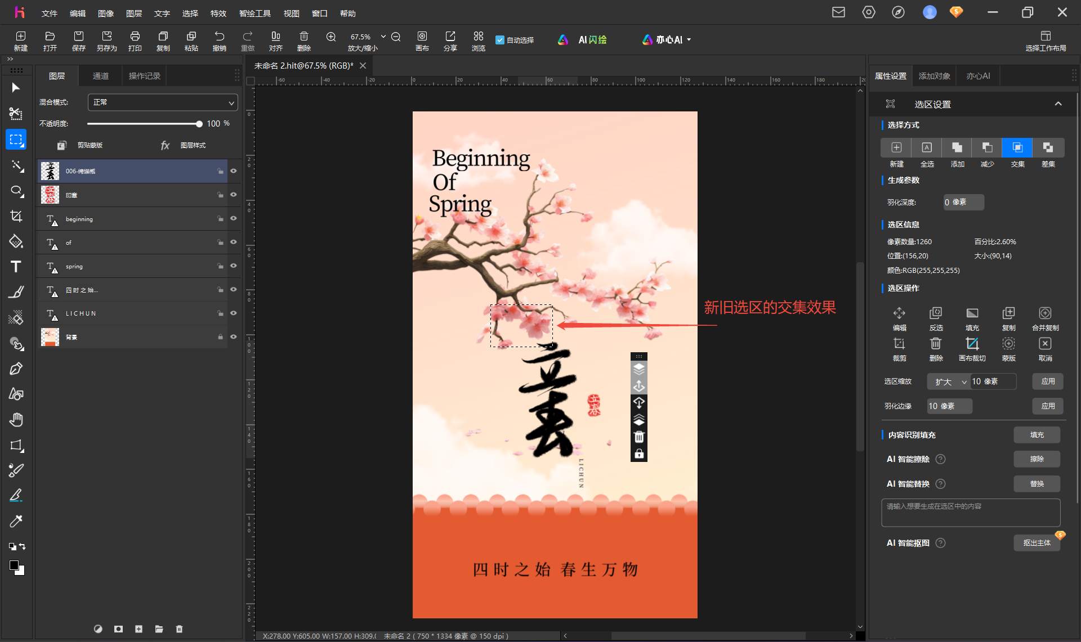Click the Save toolbar icon
1081x642 pixels.
[79, 41]
